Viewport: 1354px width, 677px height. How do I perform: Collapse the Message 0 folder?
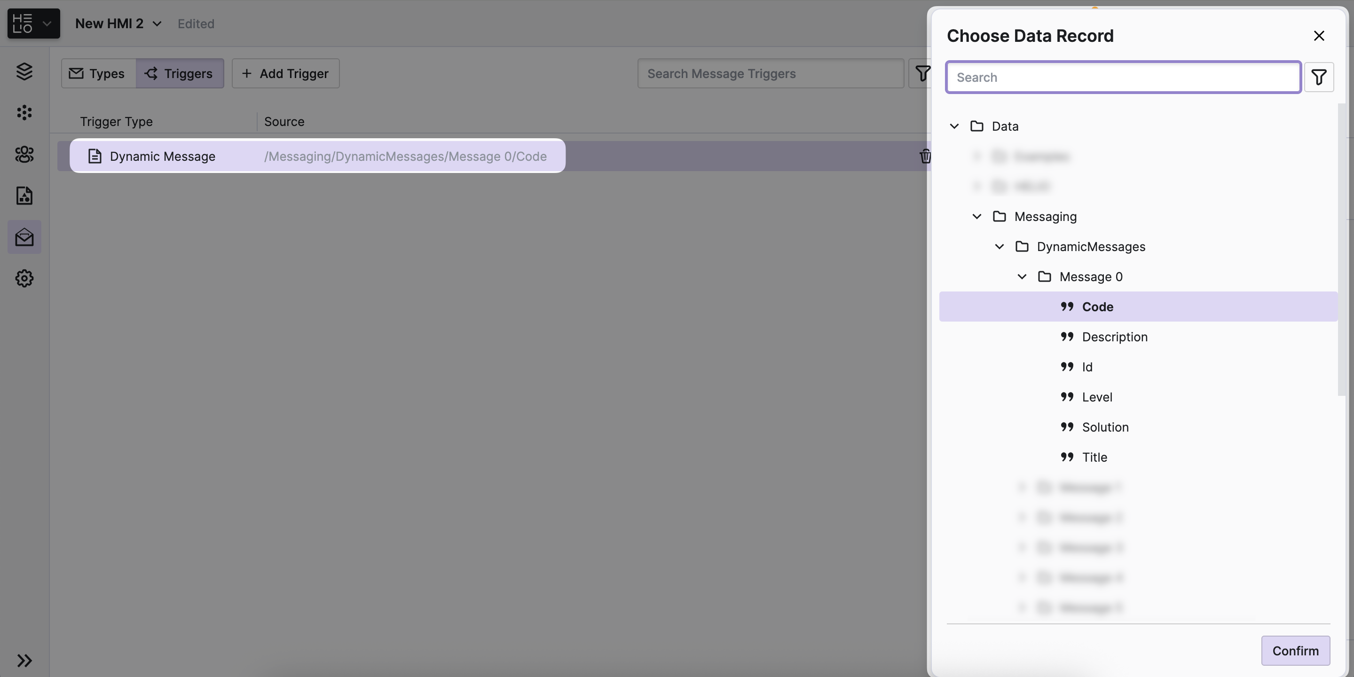1022,276
